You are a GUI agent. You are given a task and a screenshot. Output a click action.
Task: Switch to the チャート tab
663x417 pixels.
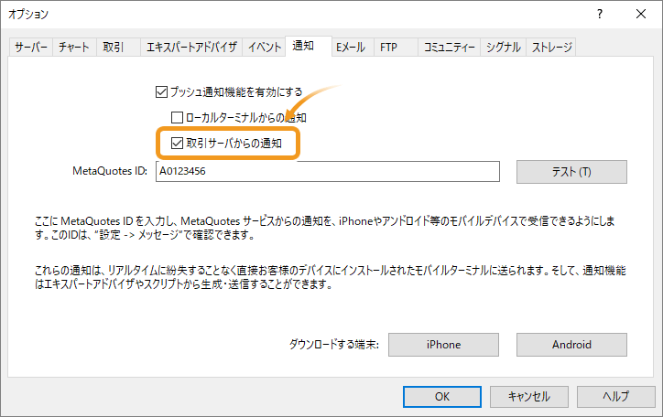tap(74, 47)
